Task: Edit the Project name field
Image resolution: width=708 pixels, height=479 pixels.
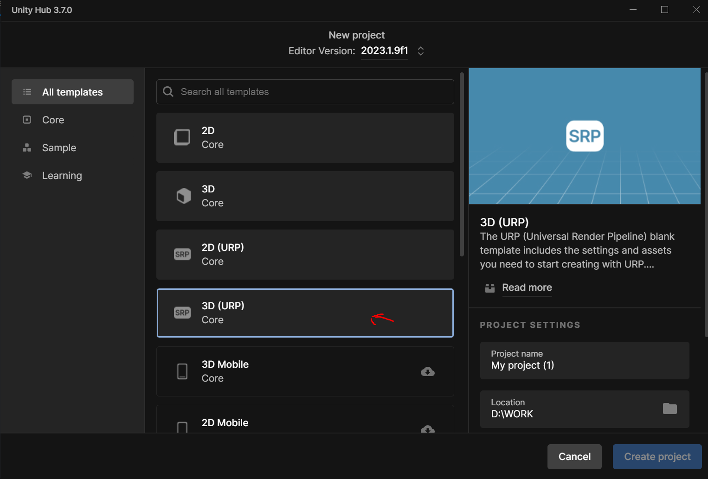Action: [584, 361]
